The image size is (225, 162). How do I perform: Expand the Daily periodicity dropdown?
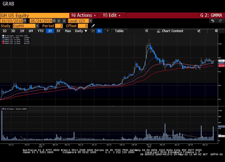pos(81,31)
